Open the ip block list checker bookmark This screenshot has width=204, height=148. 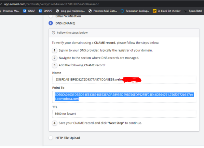(167, 11)
